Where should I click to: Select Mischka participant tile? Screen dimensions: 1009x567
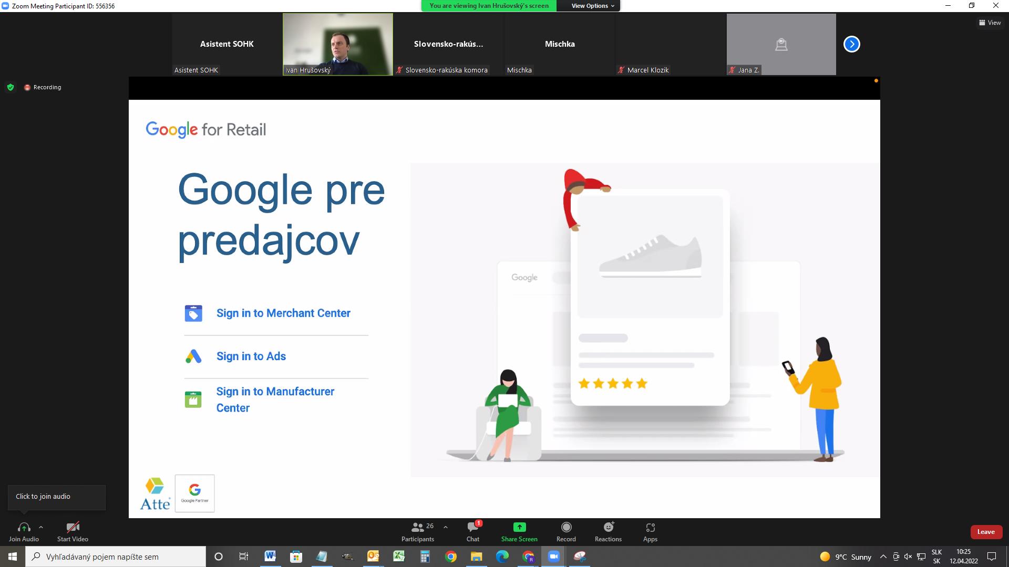pos(560,44)
